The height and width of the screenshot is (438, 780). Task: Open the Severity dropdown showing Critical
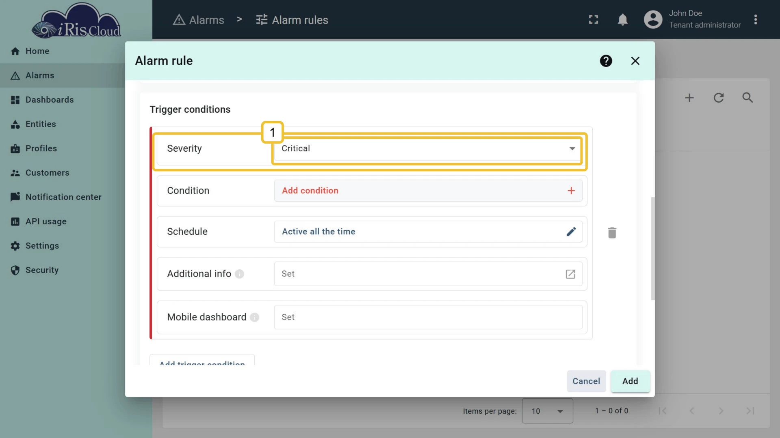point(428,148)
